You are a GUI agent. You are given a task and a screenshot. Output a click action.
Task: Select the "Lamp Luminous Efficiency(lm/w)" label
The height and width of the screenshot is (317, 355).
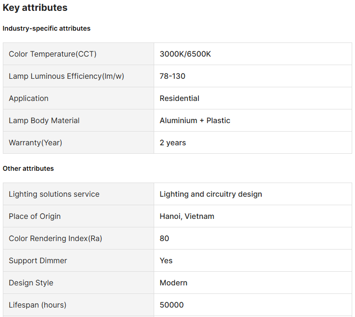(66, 76)
